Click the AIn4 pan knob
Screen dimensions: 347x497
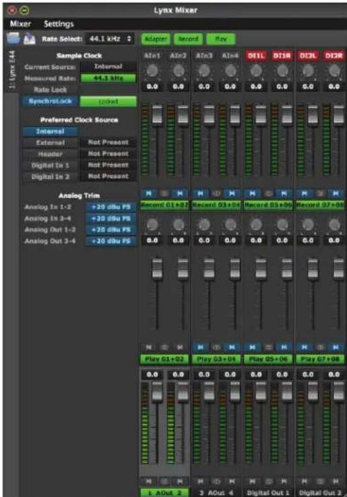[x=230, y=71]
